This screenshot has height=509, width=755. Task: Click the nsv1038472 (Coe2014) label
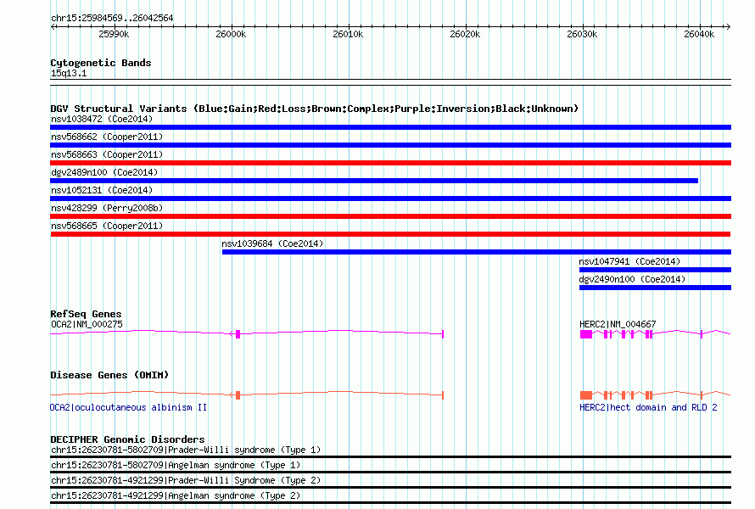102,119
